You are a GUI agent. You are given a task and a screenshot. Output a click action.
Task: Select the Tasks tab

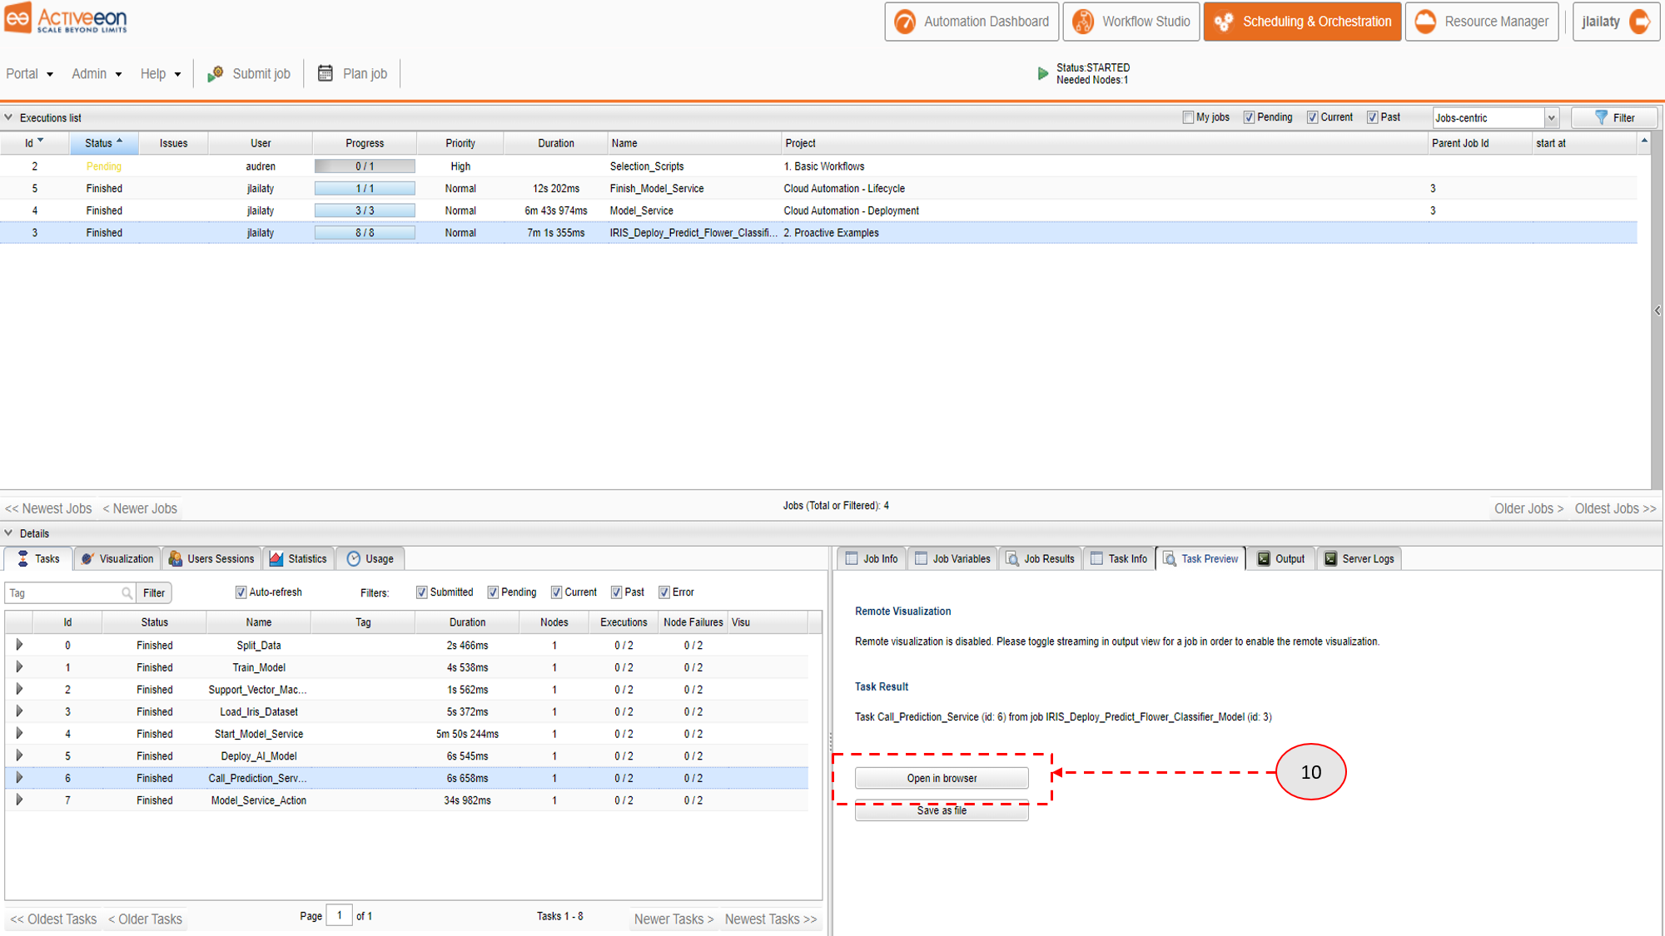click(38, 558)
